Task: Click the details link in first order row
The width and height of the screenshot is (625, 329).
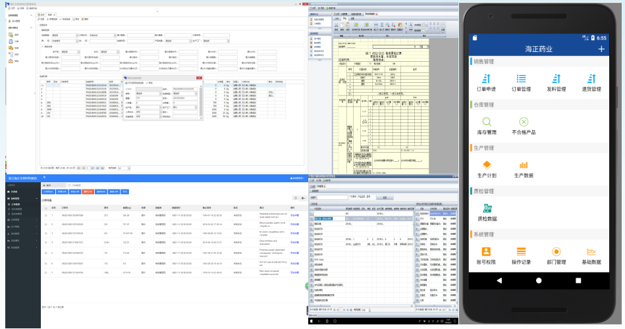Action: pos(294,215)
